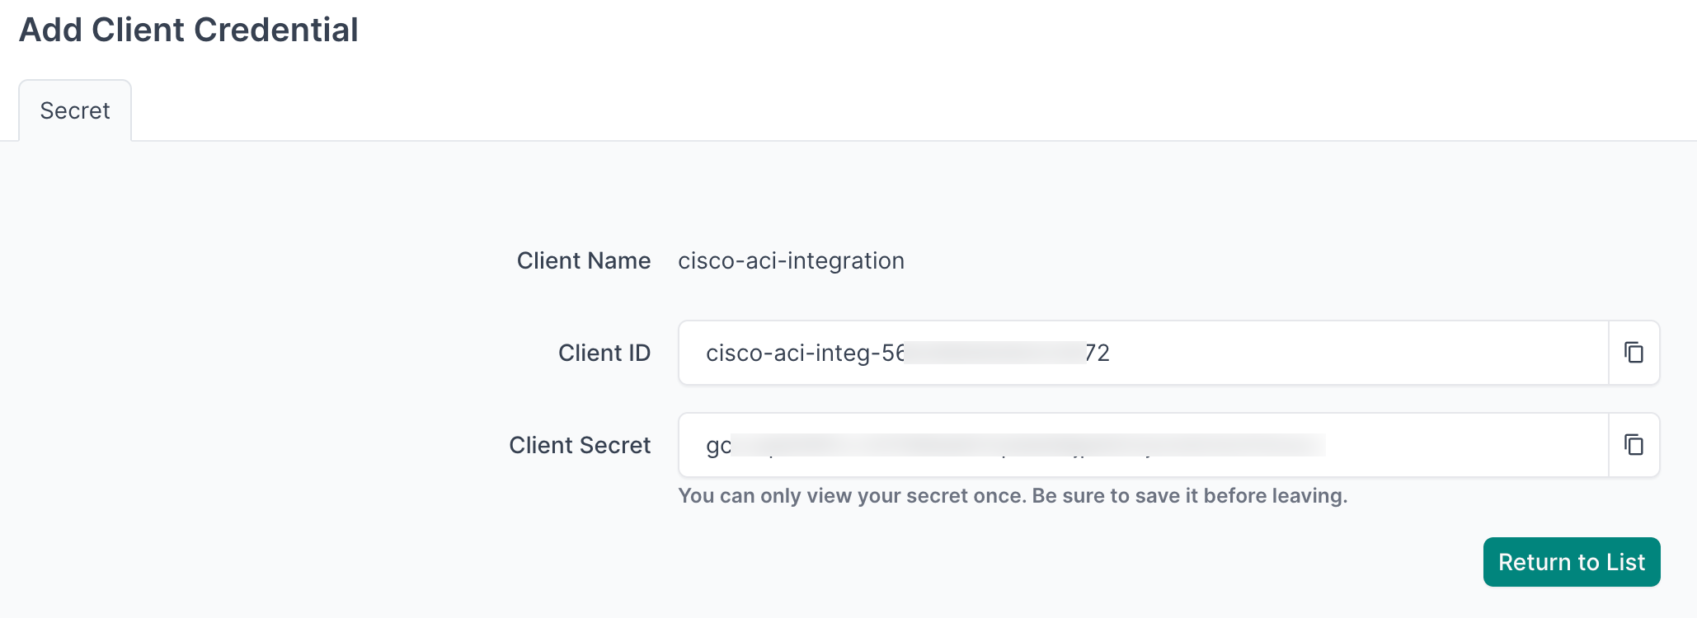Click the Return to List button
Viewport: 1697px width, 618px height.
pyautogui.click(x=1571, y=561)
